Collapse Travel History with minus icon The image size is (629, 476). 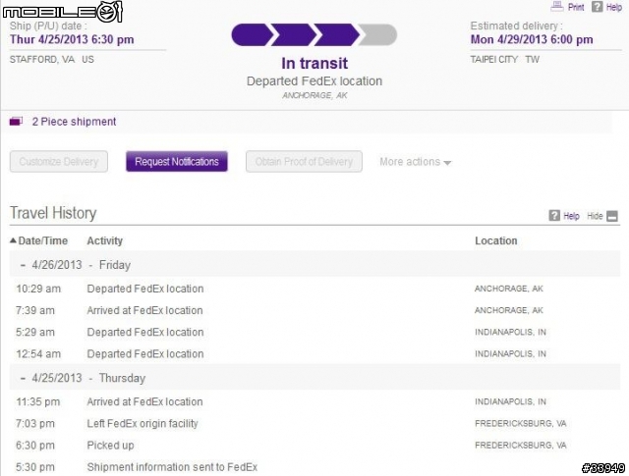[x=612, y=216]
